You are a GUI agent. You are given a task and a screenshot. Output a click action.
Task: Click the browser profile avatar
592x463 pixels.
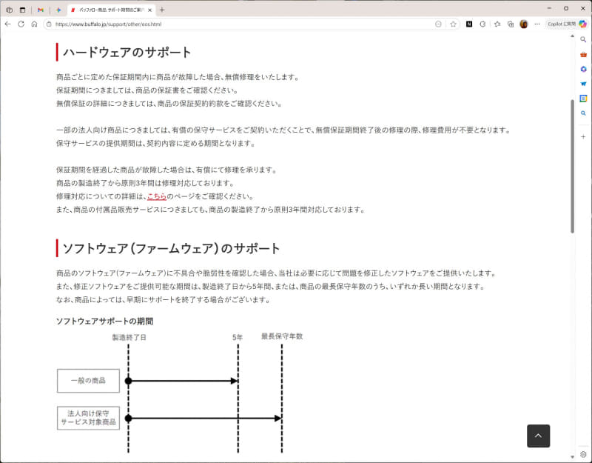[523, 24]
